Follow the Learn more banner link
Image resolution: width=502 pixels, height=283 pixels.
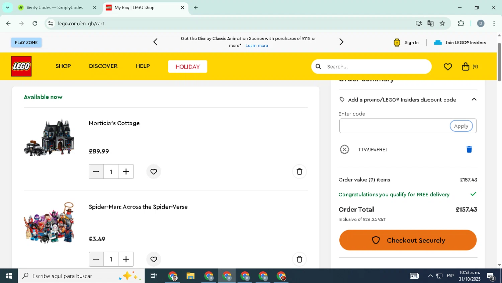257,45
